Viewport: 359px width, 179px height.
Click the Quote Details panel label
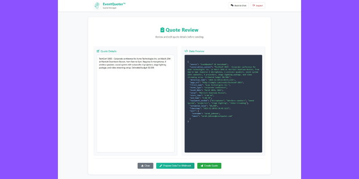tap(108, 51)
